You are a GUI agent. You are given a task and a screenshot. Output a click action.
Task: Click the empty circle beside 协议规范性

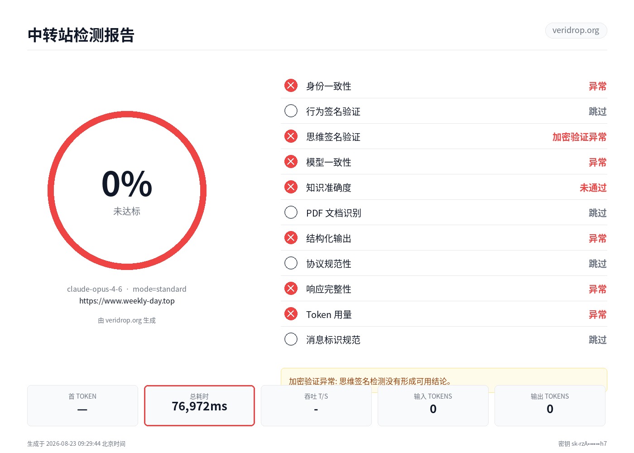[x=291, y=263]
